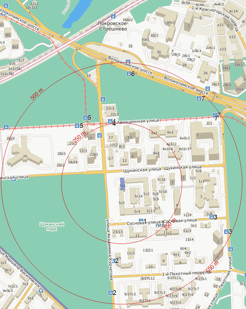Select bus stop 1 icon on Сосновая улица
The image size is (246, 309).
141,221
